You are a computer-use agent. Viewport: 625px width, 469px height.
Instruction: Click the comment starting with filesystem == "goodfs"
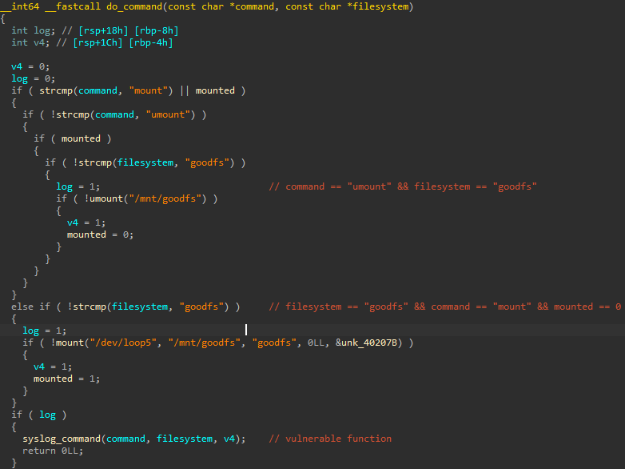pos(445,307)
